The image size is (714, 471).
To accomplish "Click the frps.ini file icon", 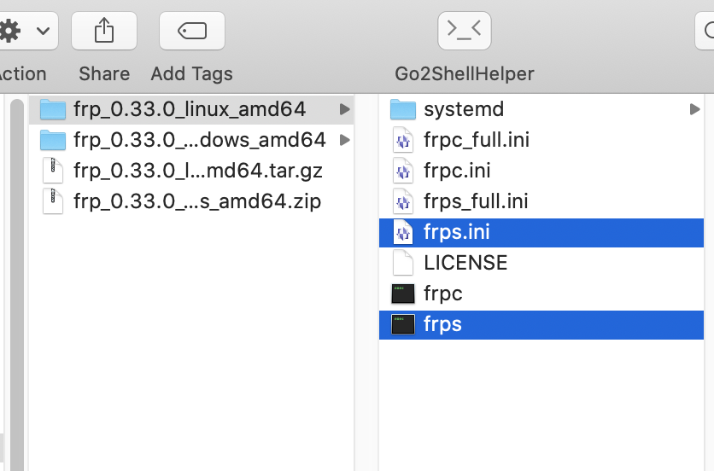I will click(402, 232).
